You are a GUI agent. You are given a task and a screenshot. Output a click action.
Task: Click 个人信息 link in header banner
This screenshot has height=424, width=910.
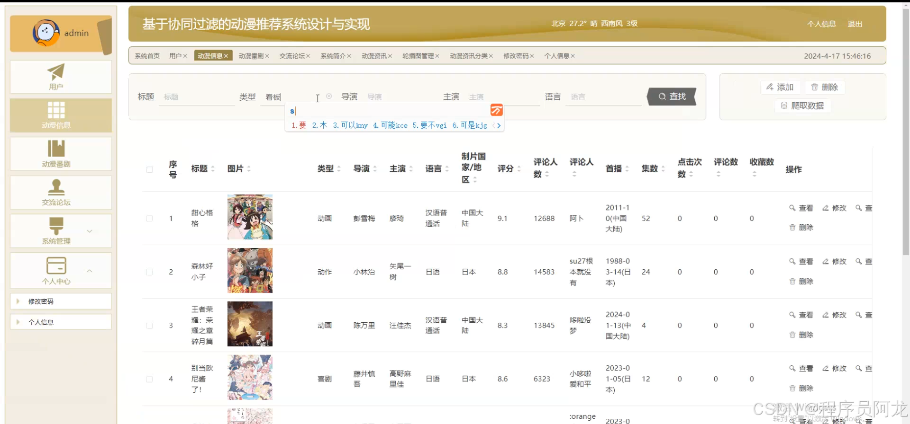coord(822,24)
